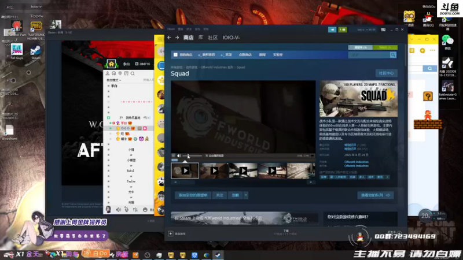Disable autoplay videos toggle under trailer

pyautogui.click(x=215, y=155)
